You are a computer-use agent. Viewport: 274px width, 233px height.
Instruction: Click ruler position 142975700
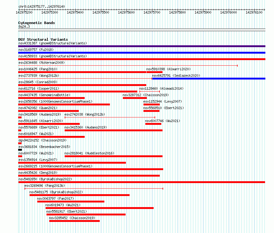pos(152,12)
